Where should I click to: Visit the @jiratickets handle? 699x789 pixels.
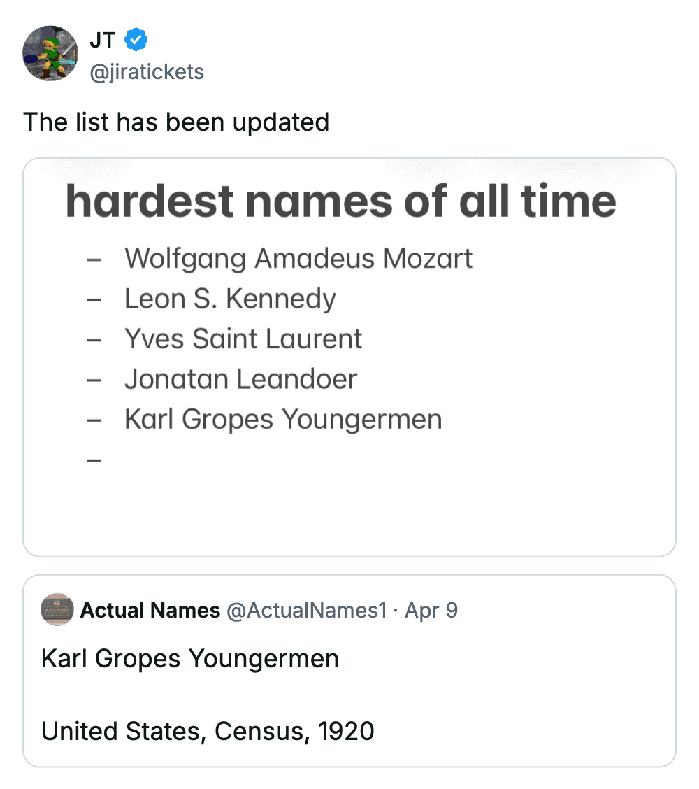click(147, 71)
